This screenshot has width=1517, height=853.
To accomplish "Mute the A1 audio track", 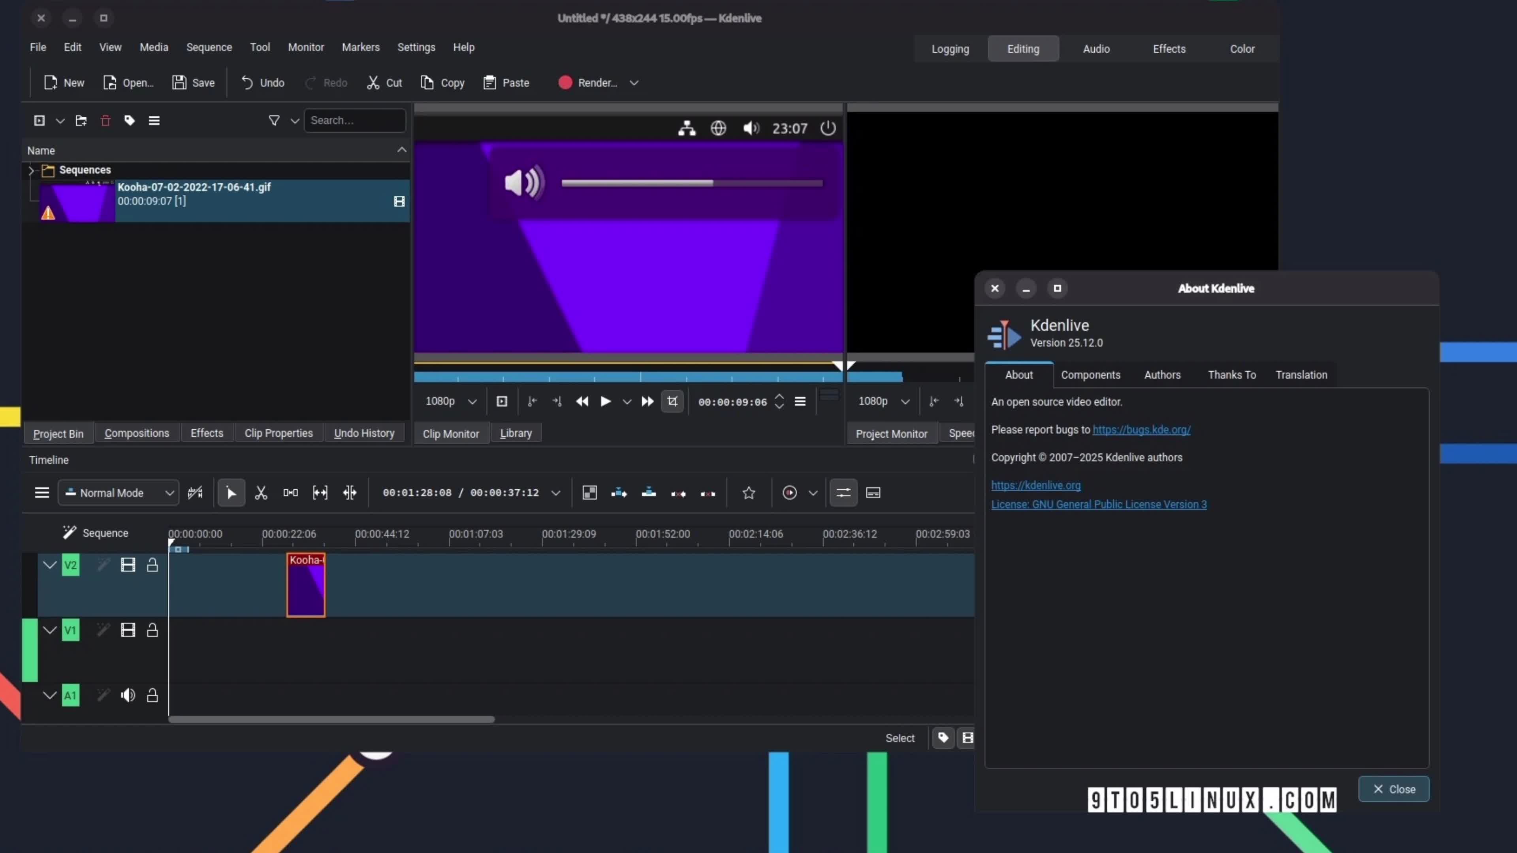I will (128, 695).
